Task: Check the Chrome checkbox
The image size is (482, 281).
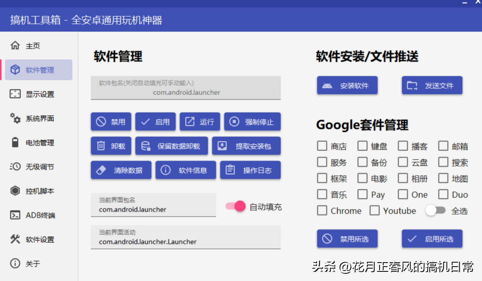Action: (x=322, y=210)
